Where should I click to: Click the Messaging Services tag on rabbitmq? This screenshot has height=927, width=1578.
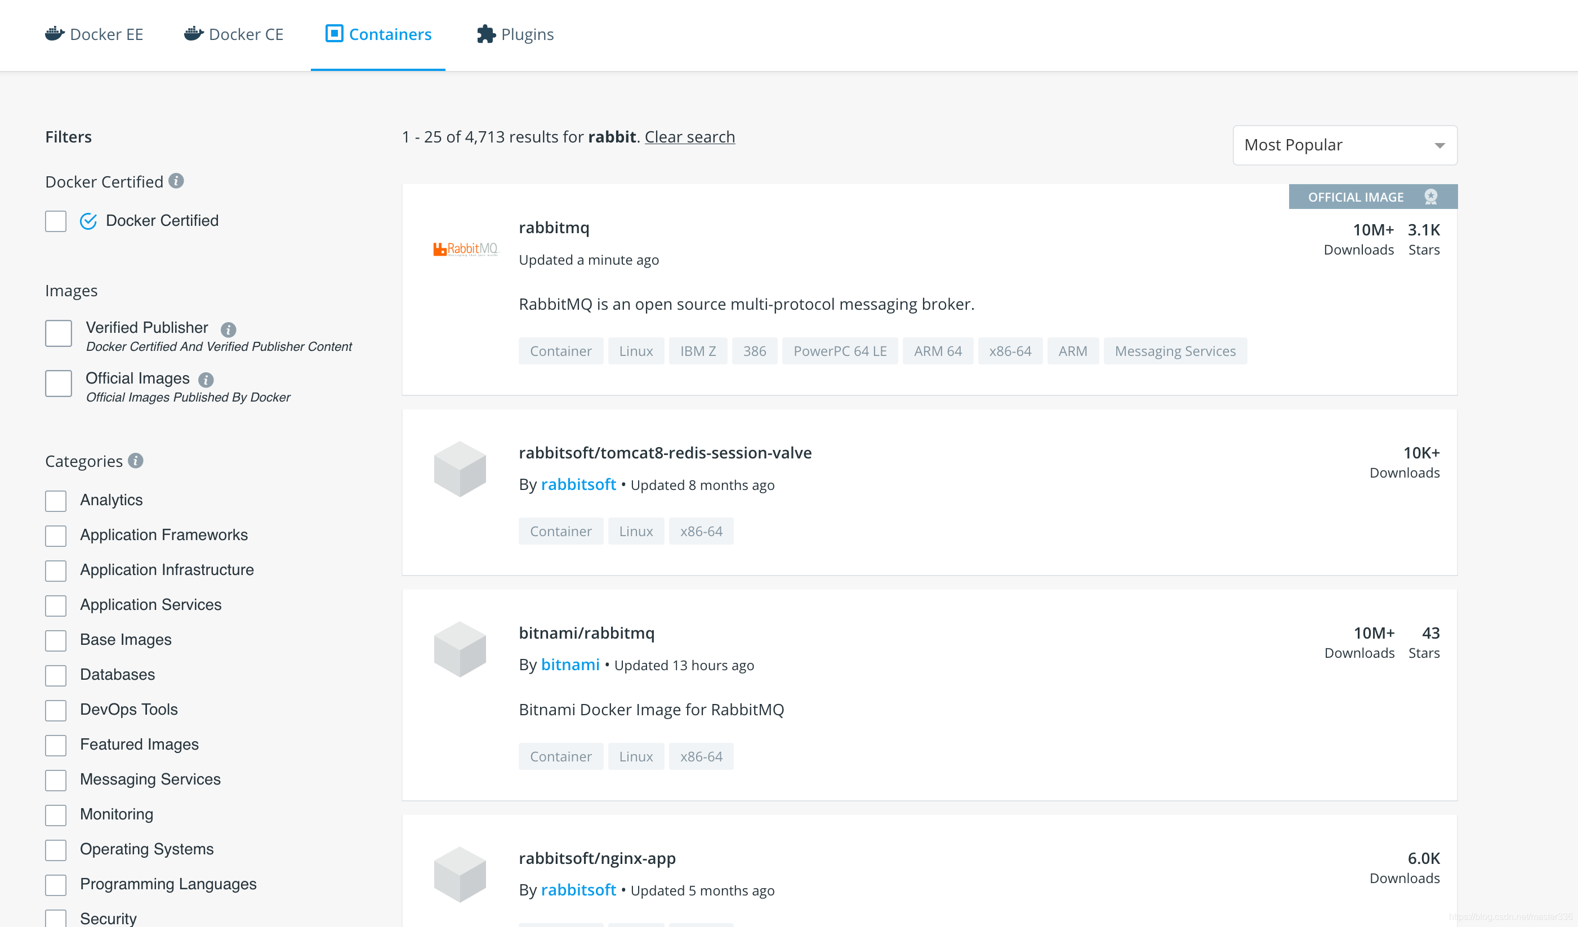[1174, 351]
